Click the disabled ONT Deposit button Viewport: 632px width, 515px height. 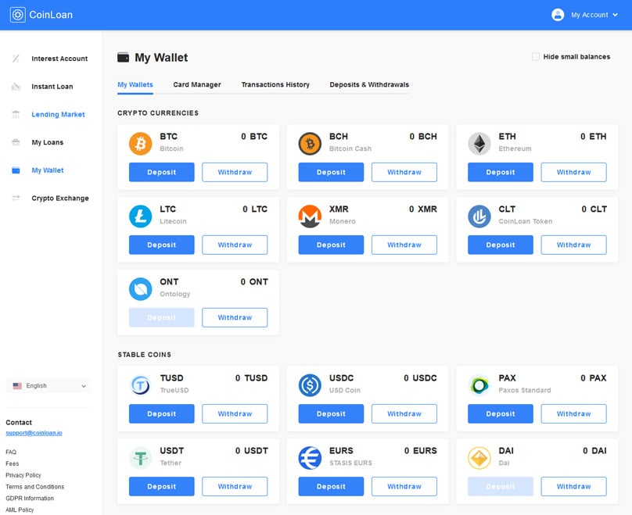click(x=162, y=318)
